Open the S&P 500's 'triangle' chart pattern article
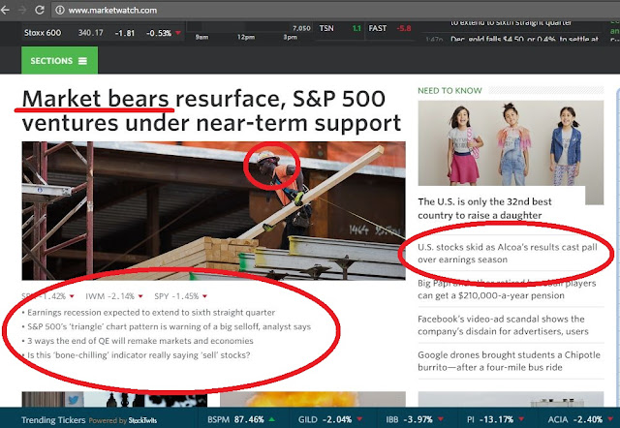Viewport: 620px width, 428px height. point(170,327)
